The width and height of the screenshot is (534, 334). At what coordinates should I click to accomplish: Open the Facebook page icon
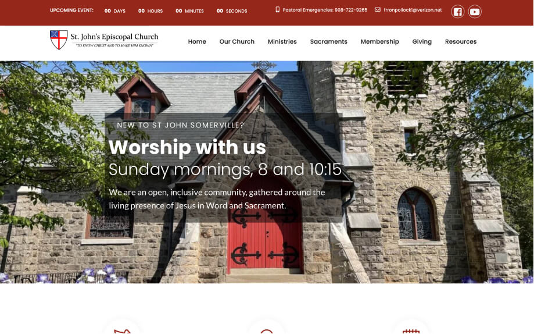click(458, 12)
